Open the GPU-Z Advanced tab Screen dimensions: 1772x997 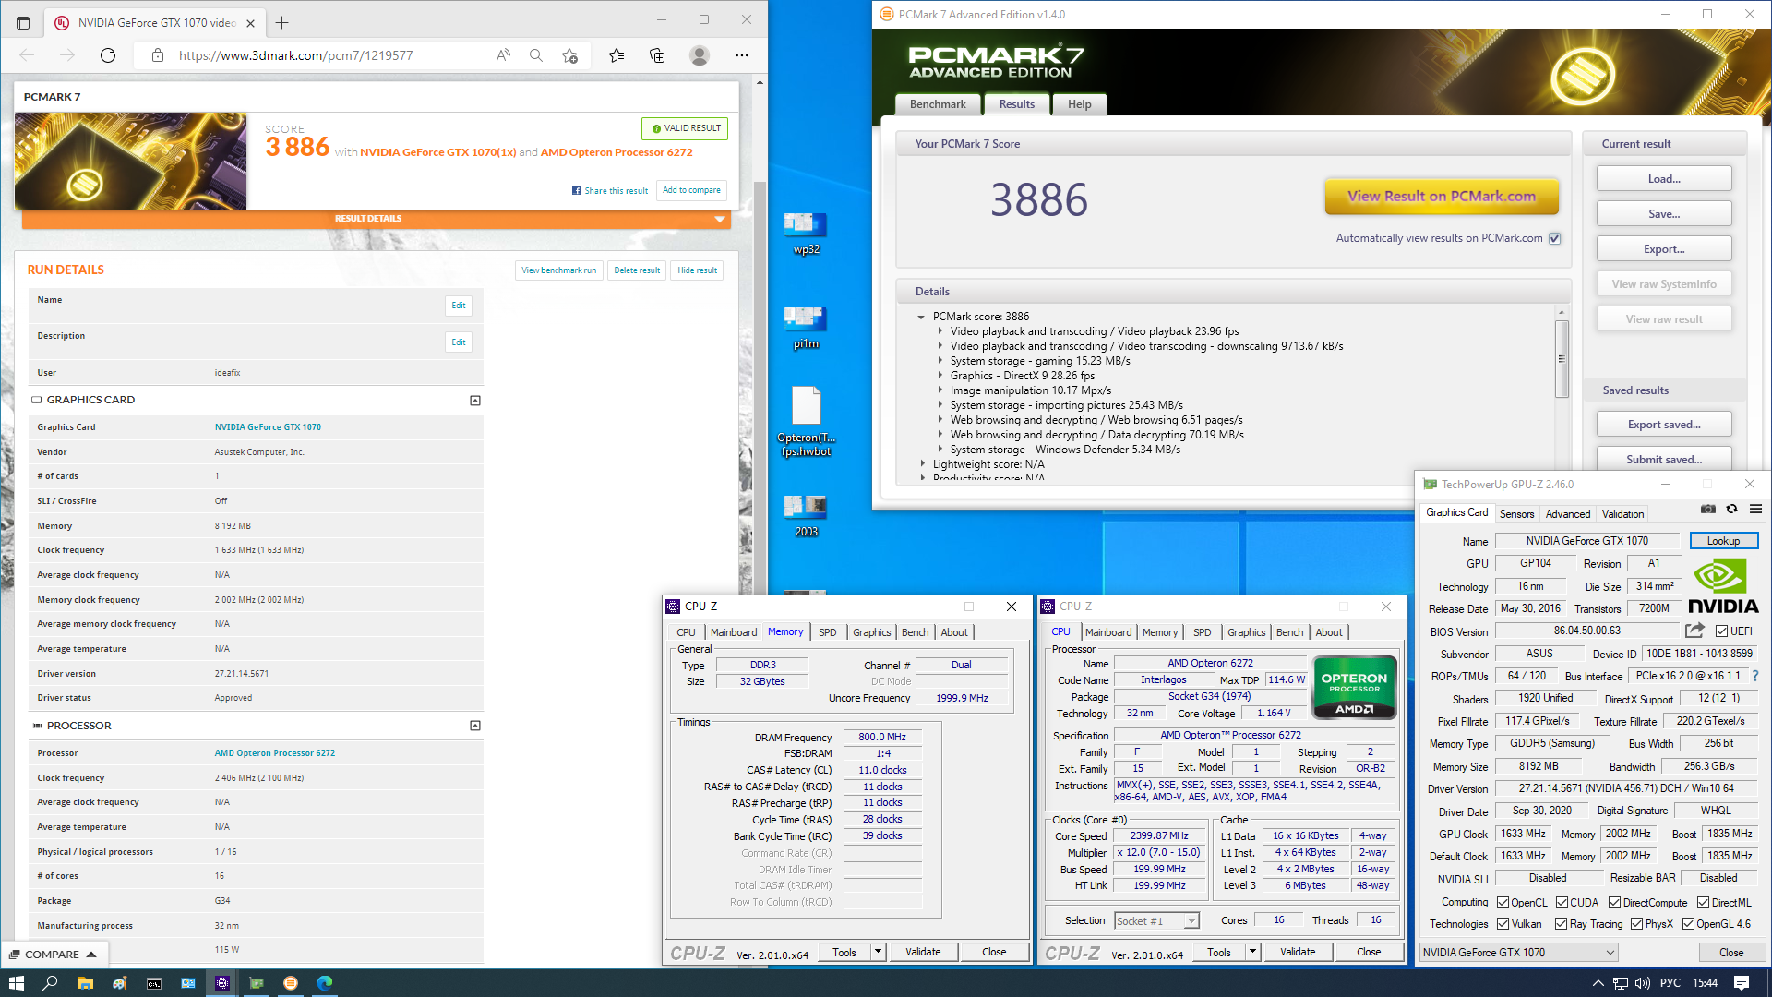pyautogui.click(x=1568, y=514)
